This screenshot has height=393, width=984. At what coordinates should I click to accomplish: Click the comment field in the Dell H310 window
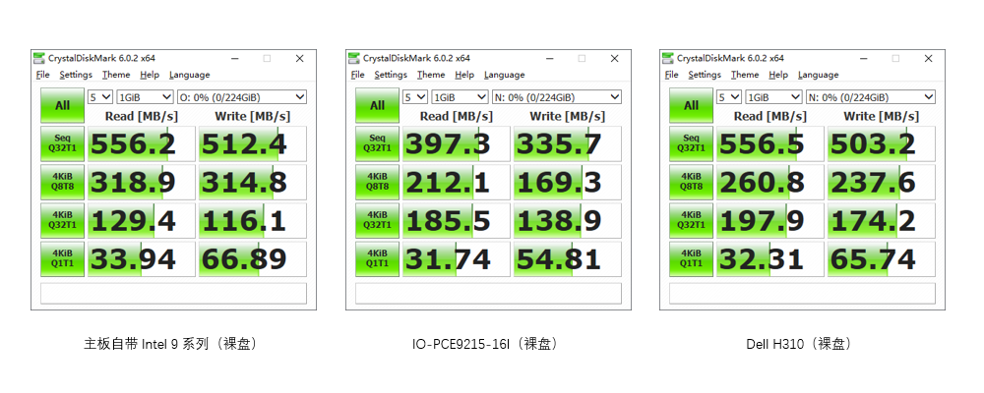point(803,294)
